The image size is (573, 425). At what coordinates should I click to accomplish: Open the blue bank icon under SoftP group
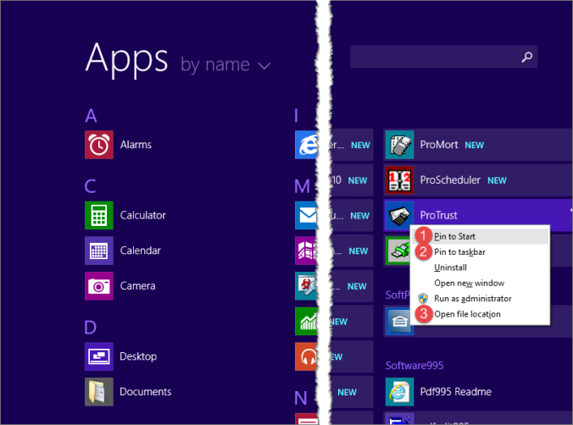[398, 322]
